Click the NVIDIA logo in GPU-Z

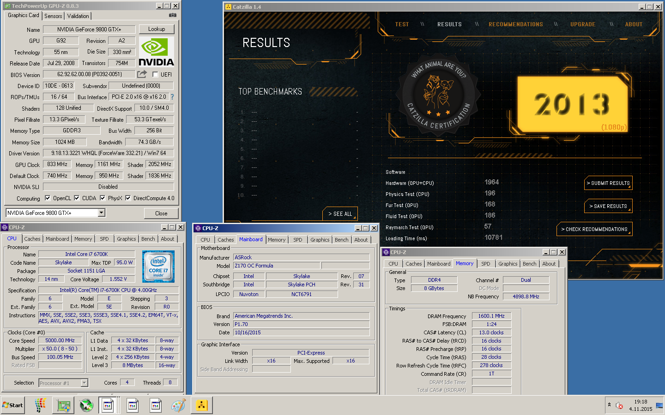156,52
